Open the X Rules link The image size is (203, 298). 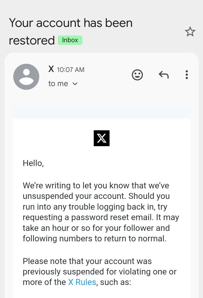(82, 282)
